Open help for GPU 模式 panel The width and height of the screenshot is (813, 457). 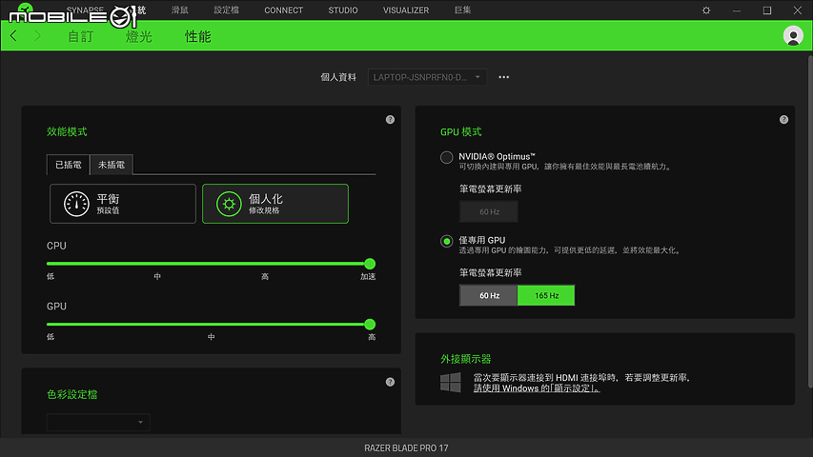(x=783, y=120)
